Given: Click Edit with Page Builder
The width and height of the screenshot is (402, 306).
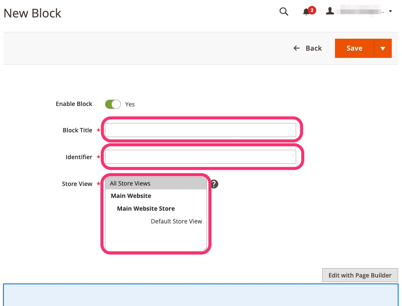Looking at the screenshot, I should pos(360,275).
